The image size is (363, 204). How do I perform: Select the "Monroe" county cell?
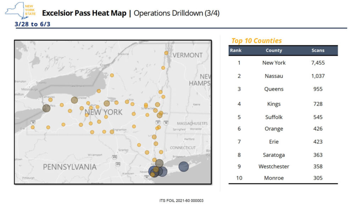[x=274, y=178]
